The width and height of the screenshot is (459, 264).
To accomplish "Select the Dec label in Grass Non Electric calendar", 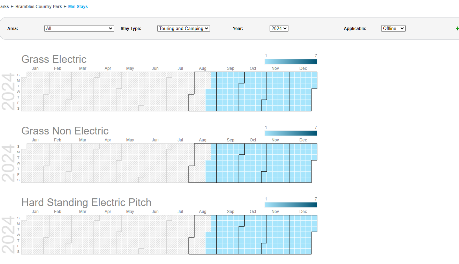I will tap(303, 140).
